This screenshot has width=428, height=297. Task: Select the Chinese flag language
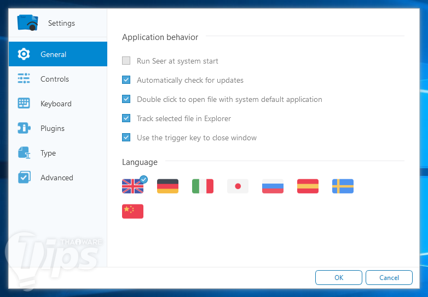[x=132, y=211]
